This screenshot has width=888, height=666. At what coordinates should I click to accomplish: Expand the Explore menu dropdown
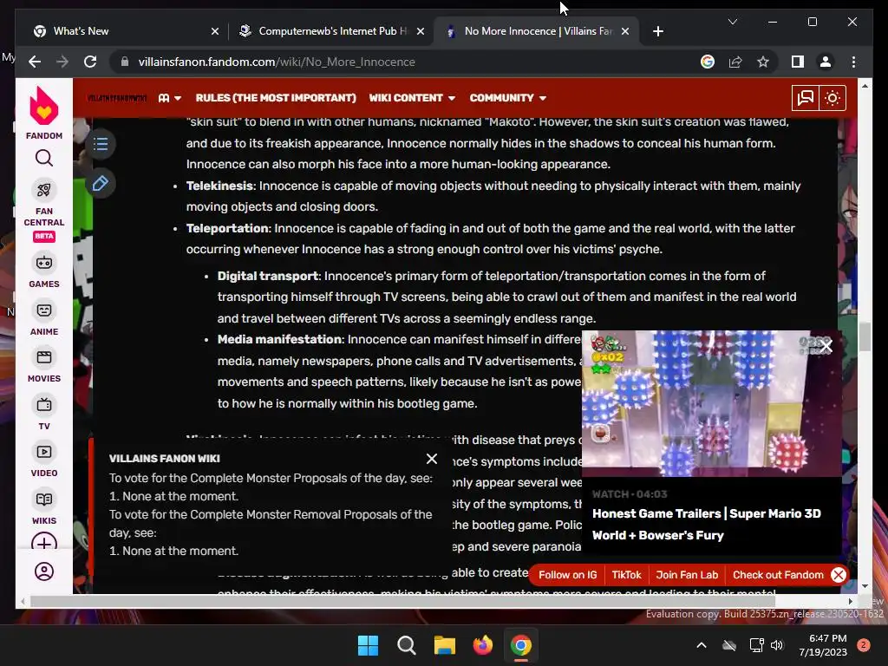(170, 98)
